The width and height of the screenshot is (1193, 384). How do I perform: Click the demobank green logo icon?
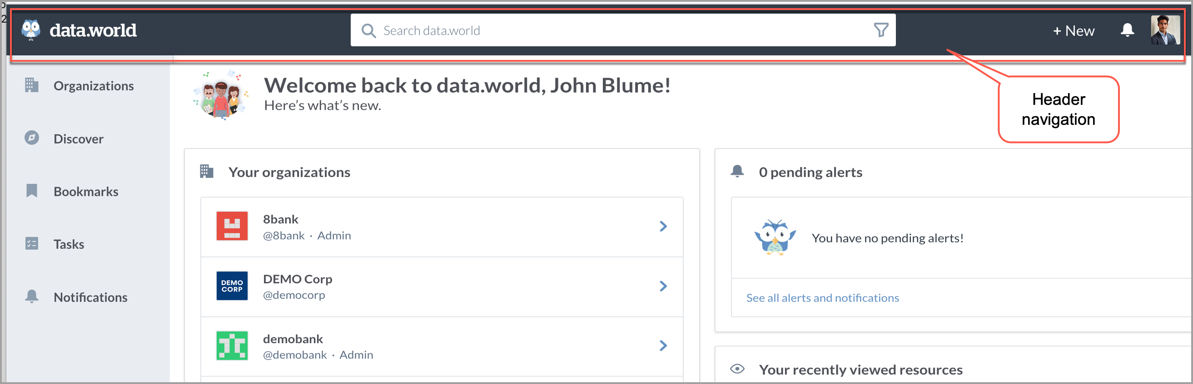coord(232,345)
